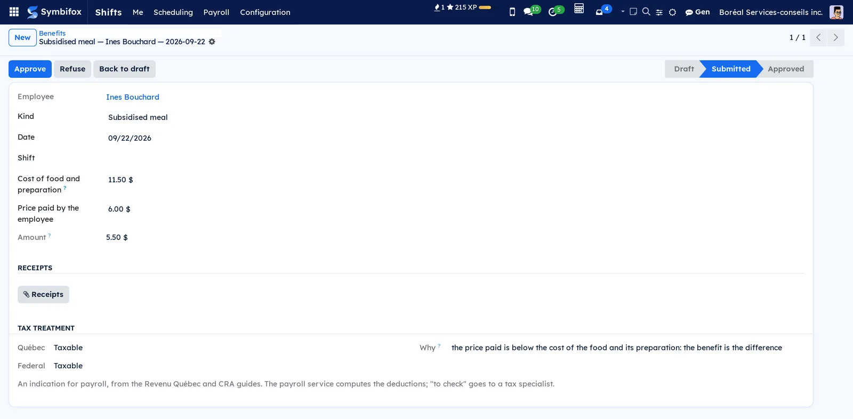853x419 pixels.
Task: Open the calculator icon
Action: pyautogui.click(x=579, y=9)
